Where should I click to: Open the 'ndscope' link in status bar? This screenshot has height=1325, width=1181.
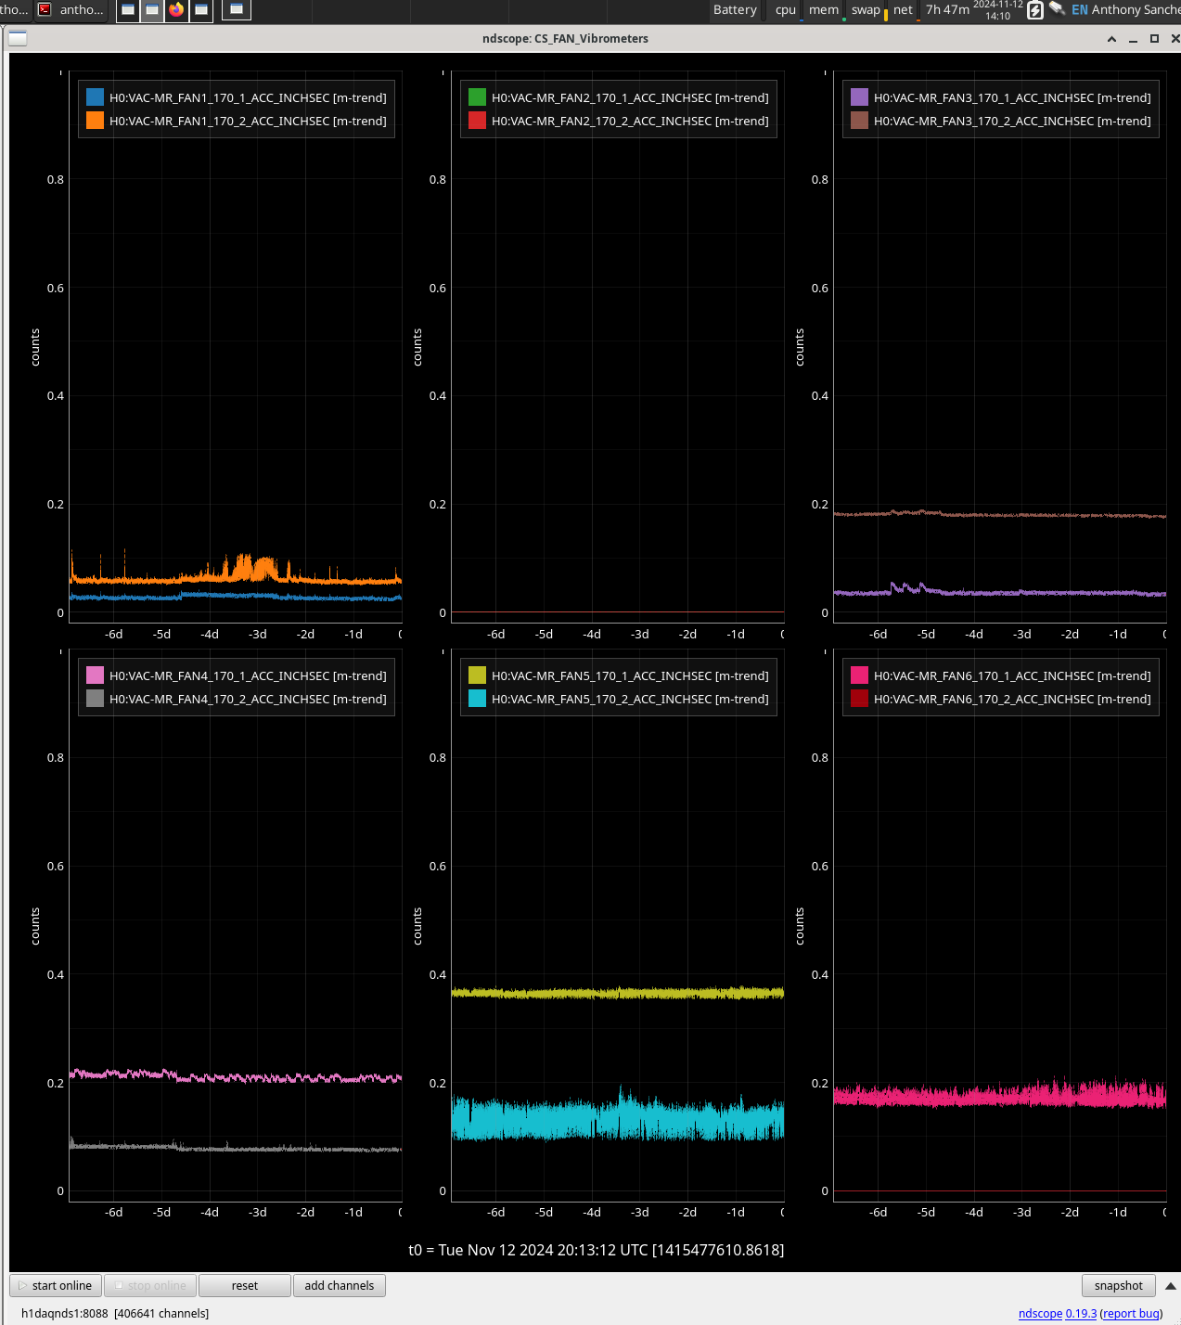pos(1040,1314)
